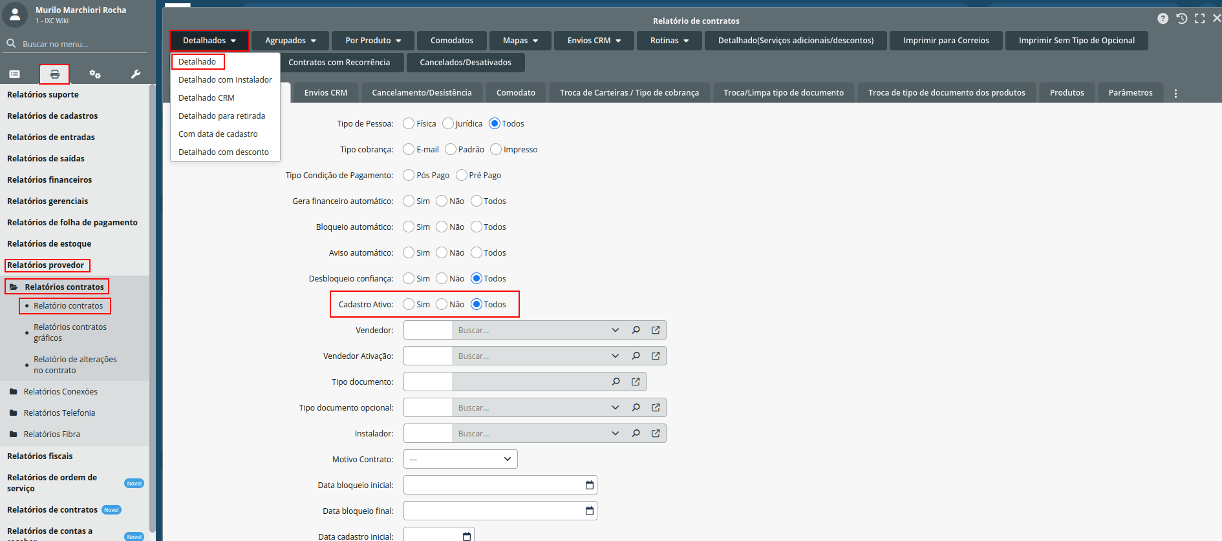Screen dimensions: 1222x541
Task: Click the user avatar icon
Action: 15,14
